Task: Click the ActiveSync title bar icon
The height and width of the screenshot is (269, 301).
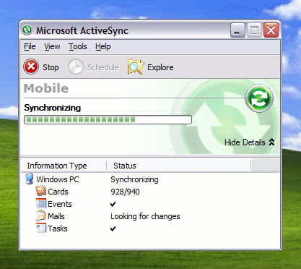Action: tap(27, 30)
